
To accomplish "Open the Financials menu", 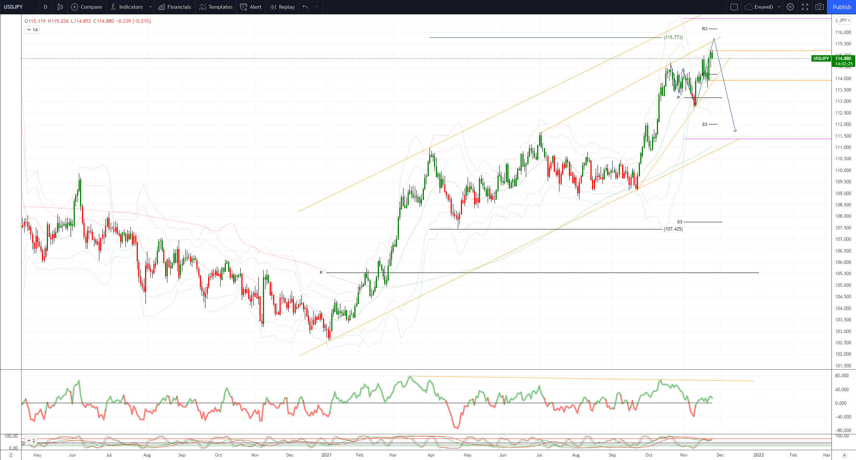I will coord(175,7).
